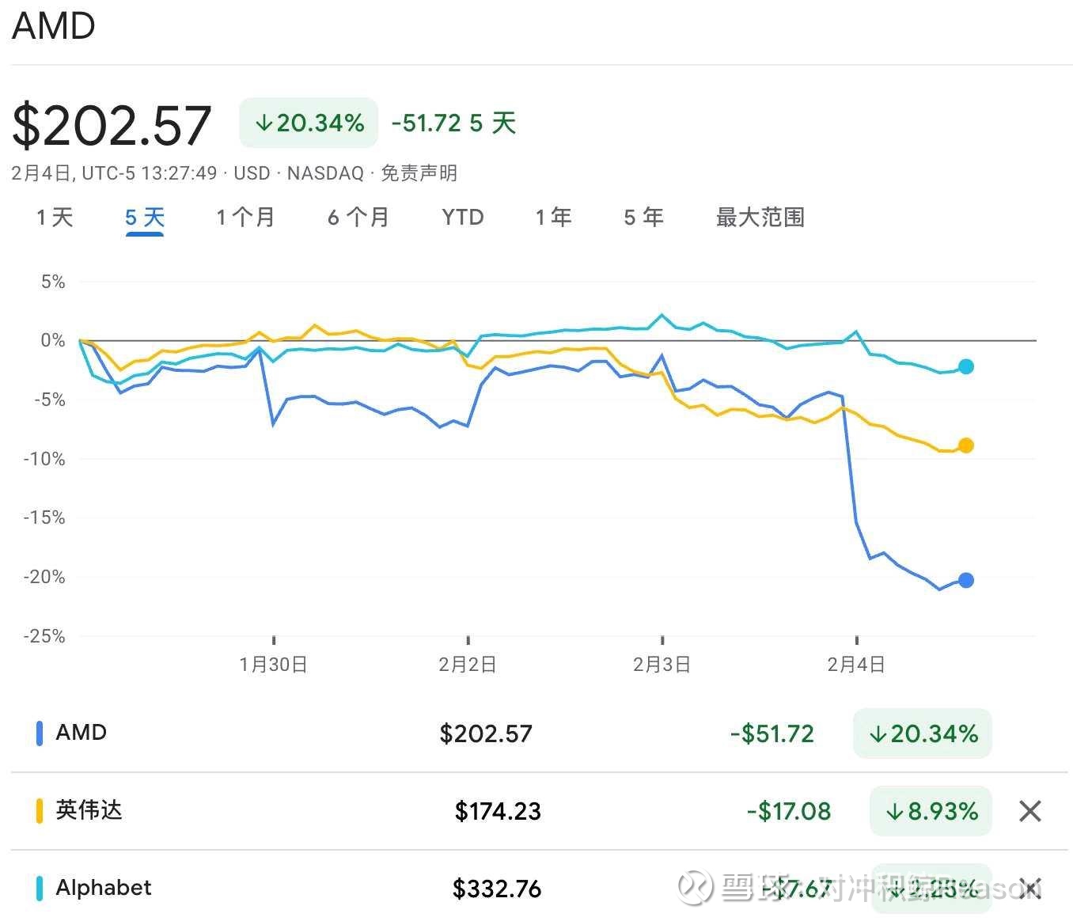Select the 5年 range tab
The image size is (1073, 921).
click(643, 218)
